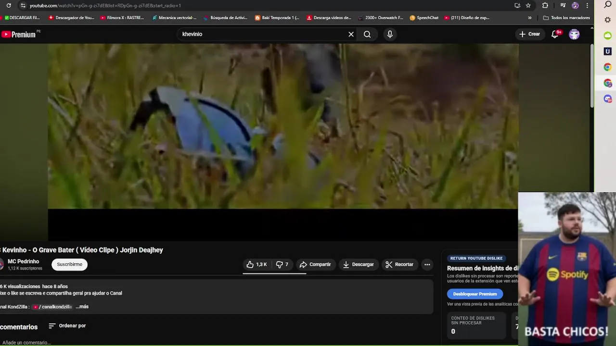Screen dimensions: 616x346
Task: Dislike the video (7)
Action: pos(282,264)
